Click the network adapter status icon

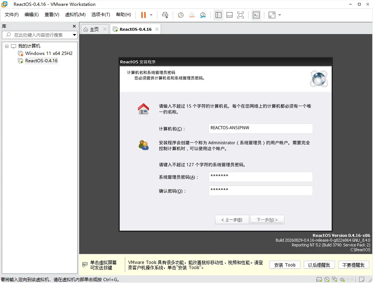point(335,279)
